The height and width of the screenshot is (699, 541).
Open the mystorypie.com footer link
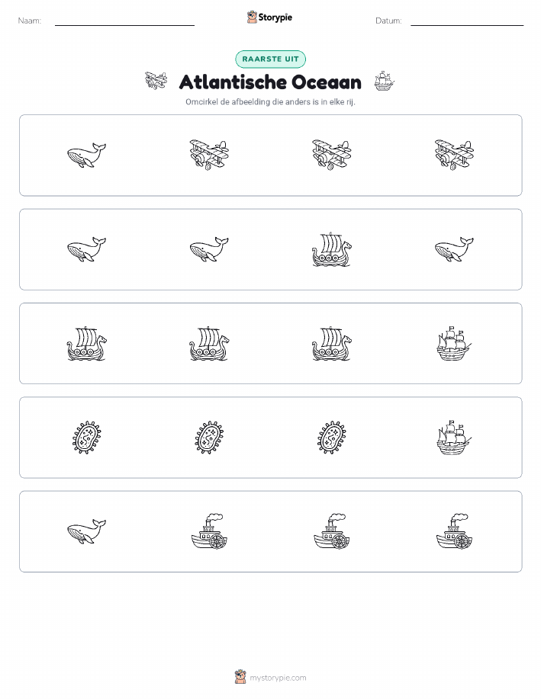[278, 678]
